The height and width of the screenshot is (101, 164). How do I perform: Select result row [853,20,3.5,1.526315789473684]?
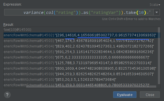pyautogui.click(x=81, y=79)
